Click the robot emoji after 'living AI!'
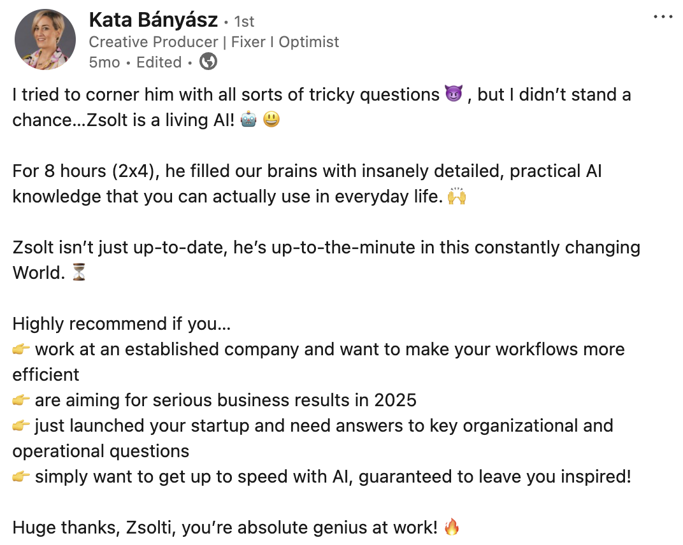The image size is (683, 545). (x=248, y=120)
